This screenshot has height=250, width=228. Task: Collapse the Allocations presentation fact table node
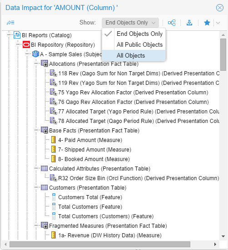[x=36, y=64]
